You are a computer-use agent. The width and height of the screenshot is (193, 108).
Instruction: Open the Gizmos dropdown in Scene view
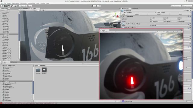(x=96, y=10)
